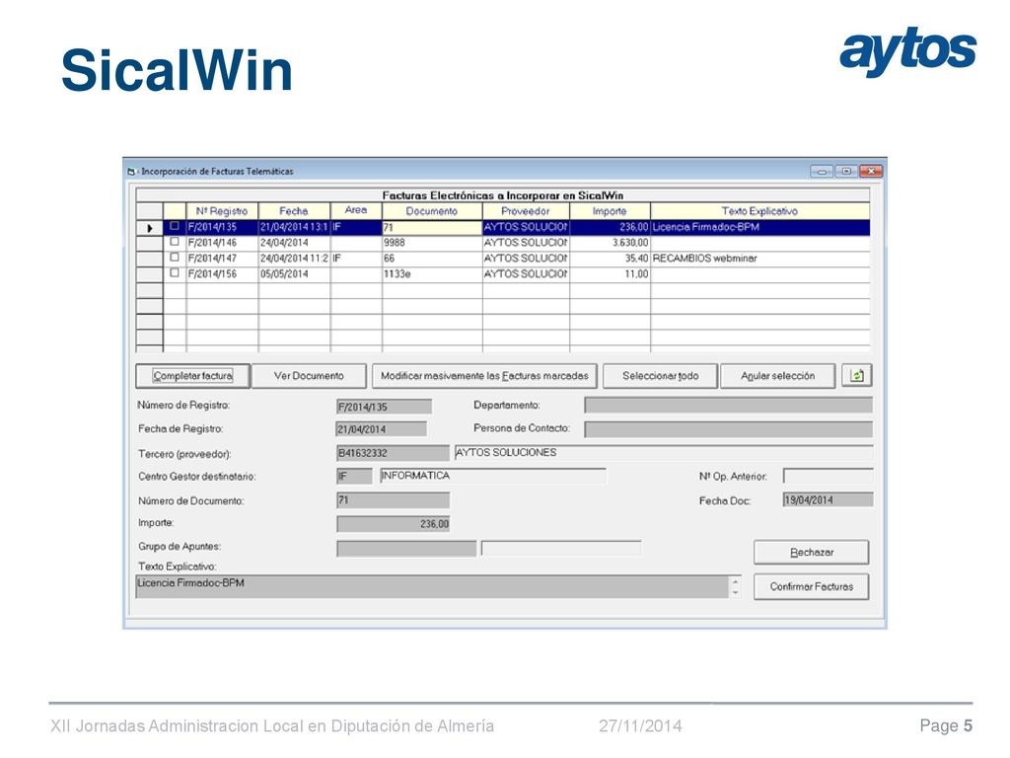Click document cell 9988
The height and width of the screenshot is (758, 1010).
pyautogui.click(x=432, y=243)
